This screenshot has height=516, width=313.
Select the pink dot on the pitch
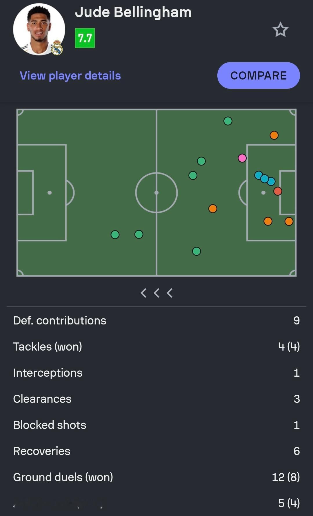(242, 158)
